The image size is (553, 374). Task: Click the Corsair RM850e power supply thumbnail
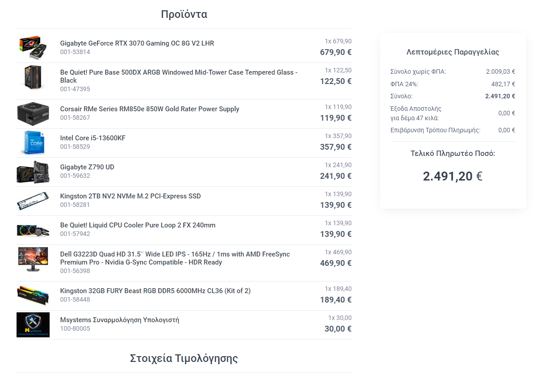point(33,114)
